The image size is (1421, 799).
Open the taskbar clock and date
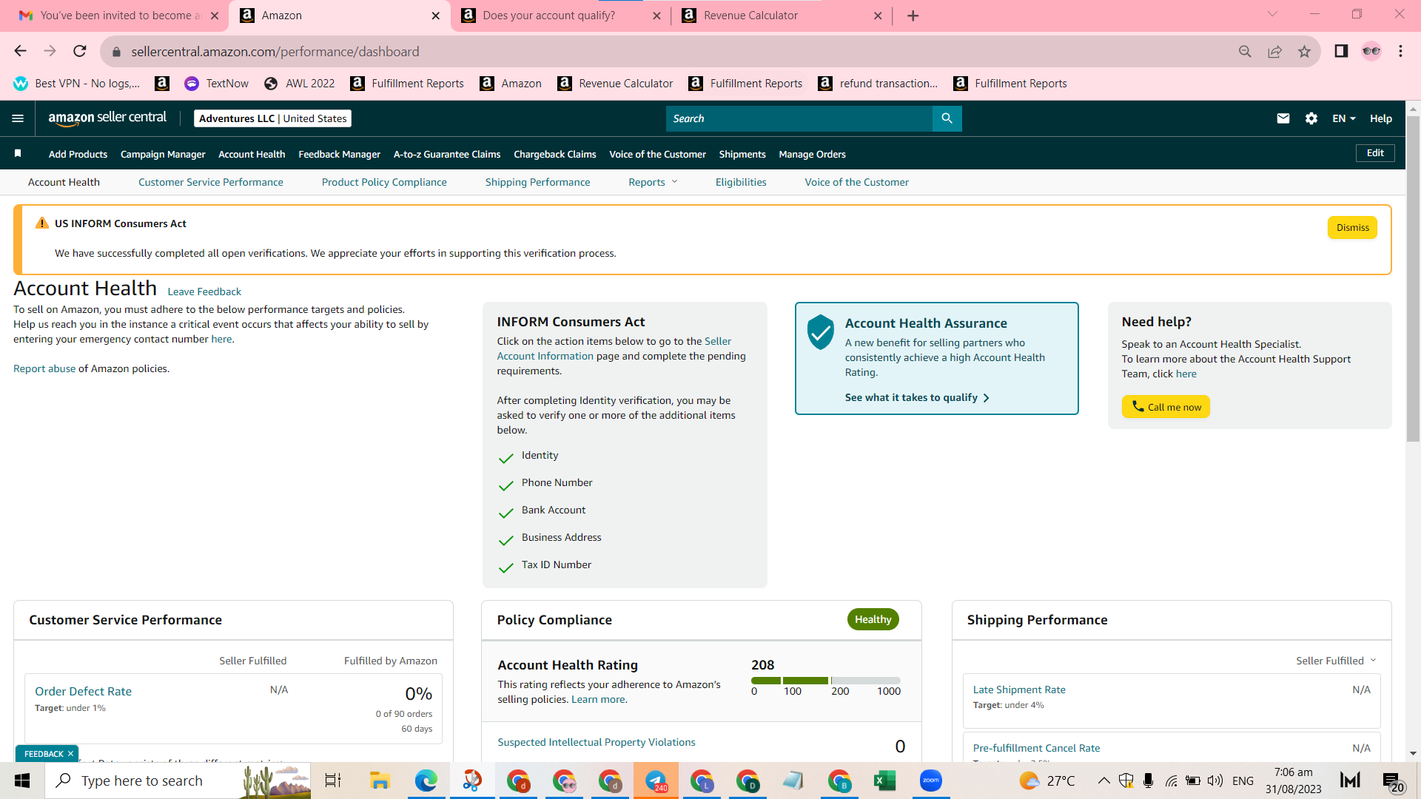pos(1293,781)
